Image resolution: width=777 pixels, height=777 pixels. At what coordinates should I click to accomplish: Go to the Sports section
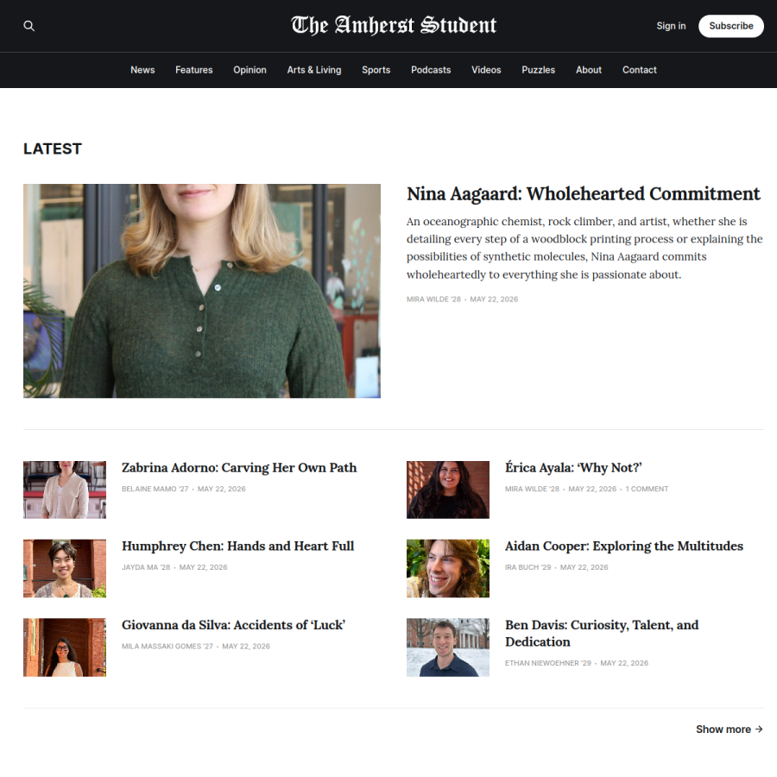point(376,70)
